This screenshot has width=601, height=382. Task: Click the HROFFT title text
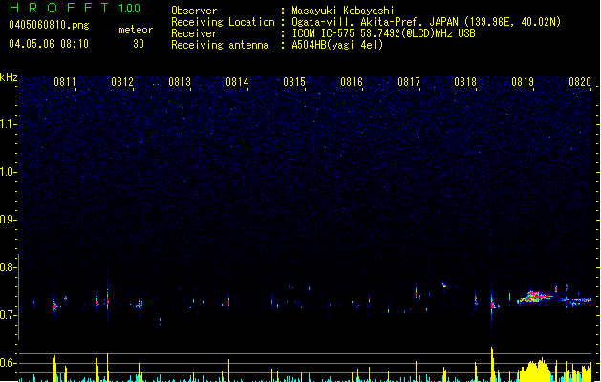(x=59, y=8)
